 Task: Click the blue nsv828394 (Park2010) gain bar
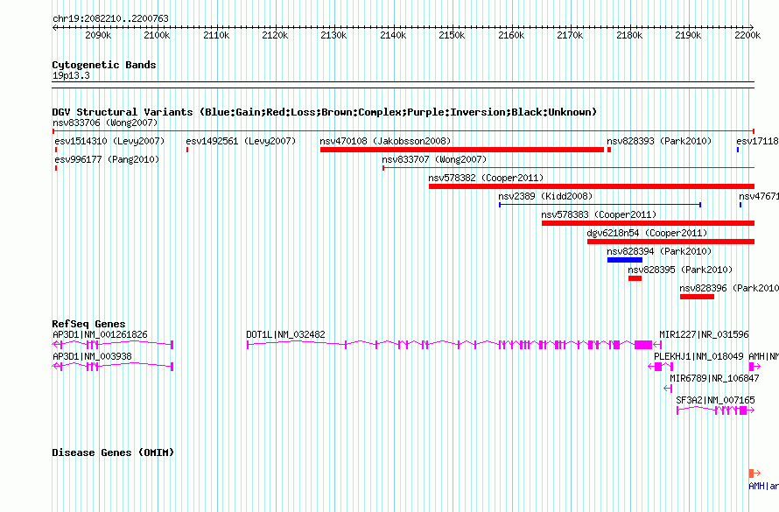pyautogui.click(x=624, y=260)
